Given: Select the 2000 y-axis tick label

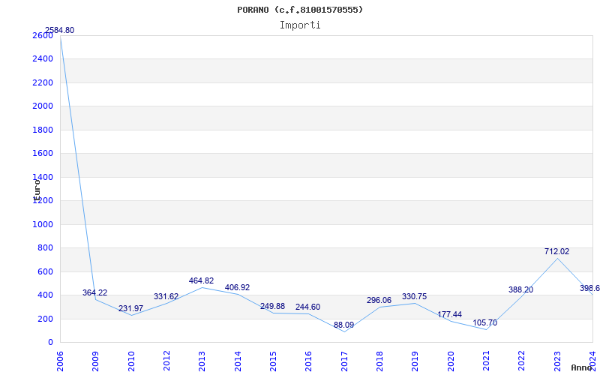Looking at the screenshot, I should click(43, 106).
